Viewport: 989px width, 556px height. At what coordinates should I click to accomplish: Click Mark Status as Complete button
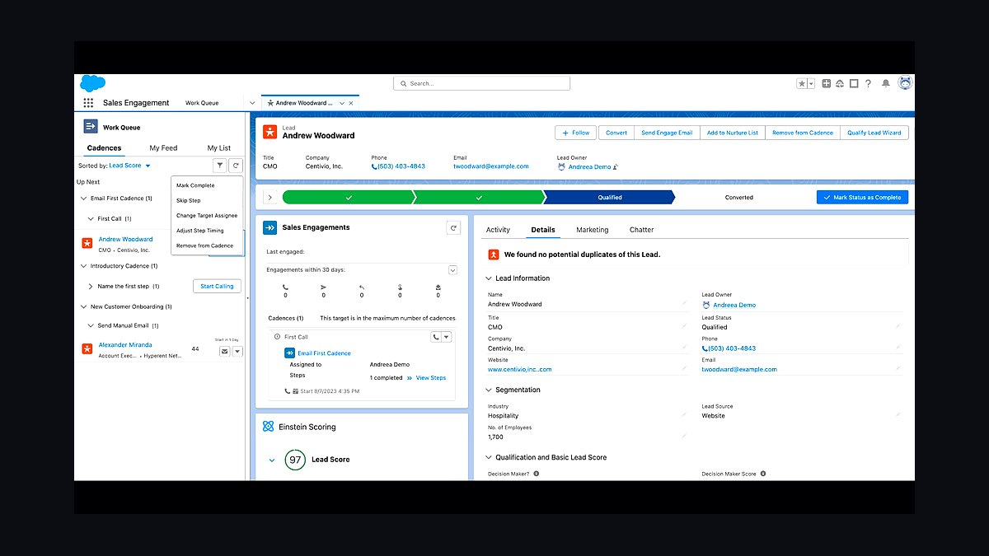pos(862,198)
